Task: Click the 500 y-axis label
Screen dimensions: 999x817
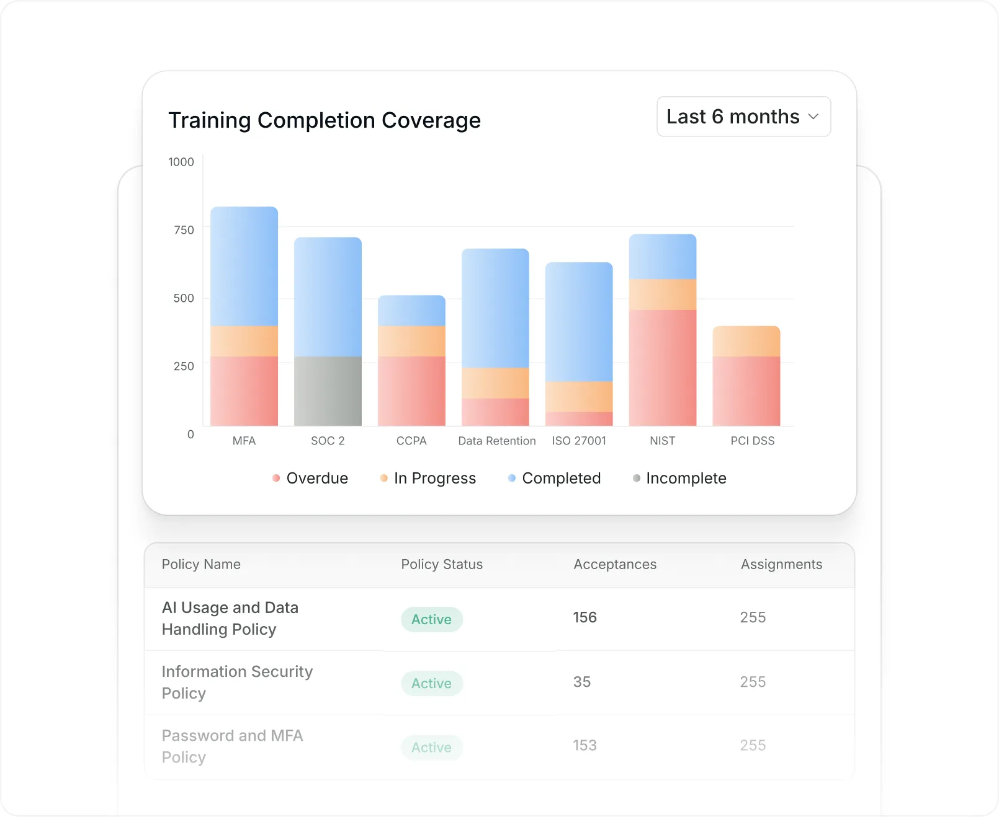Action: 184,298
